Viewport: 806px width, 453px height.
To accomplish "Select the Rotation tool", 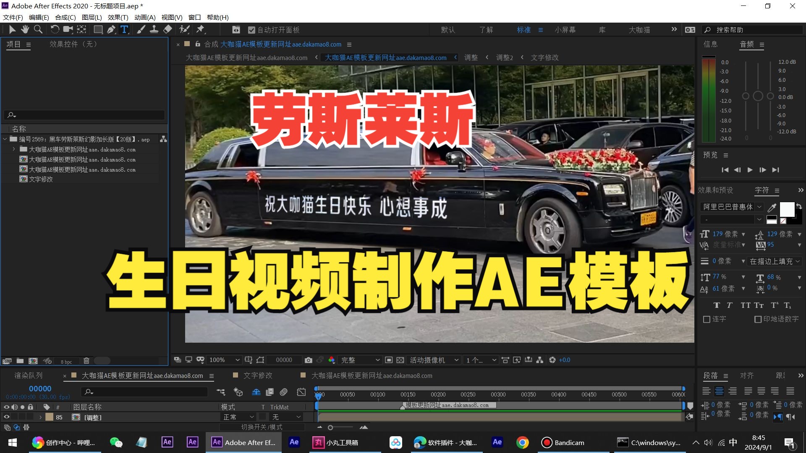I will [55, 29].
